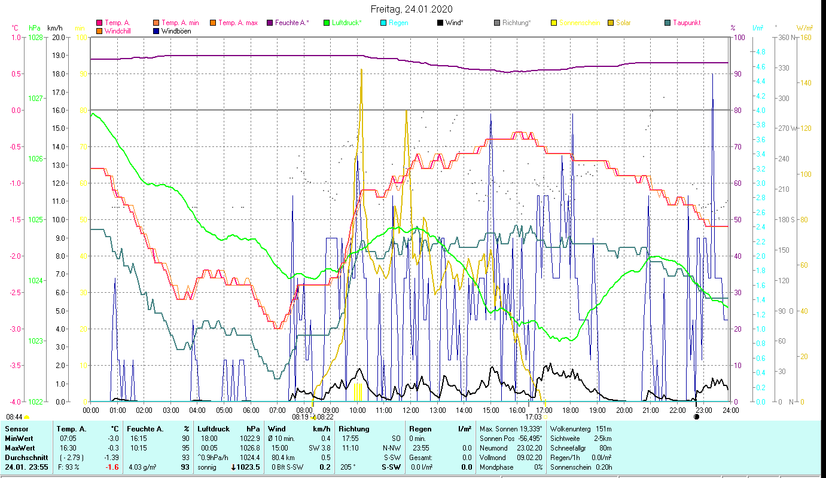Click the 'MinWert' row label
Screen dimensions: 826x478
[18, 439]
